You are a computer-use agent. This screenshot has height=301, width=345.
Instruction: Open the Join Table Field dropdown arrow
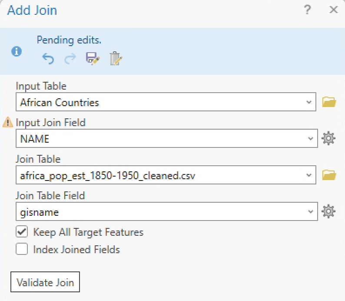click(x=310, y=212)
